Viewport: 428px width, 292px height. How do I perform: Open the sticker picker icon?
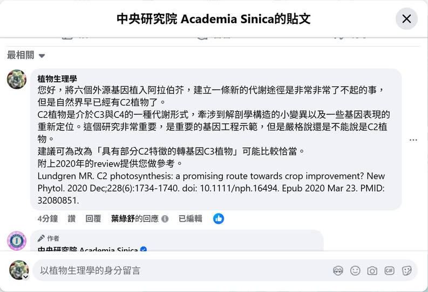407,270
